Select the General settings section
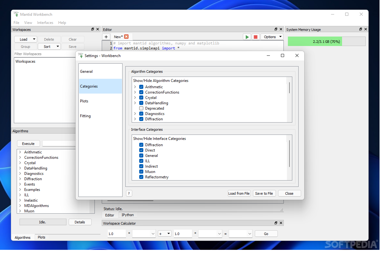 (100, 72)
